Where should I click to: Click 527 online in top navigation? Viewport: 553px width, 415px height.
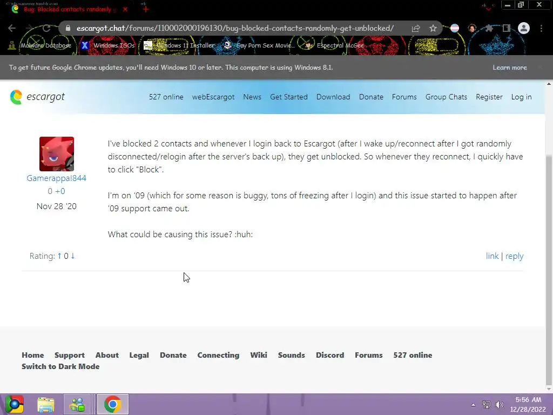click(x=166, y=97)
